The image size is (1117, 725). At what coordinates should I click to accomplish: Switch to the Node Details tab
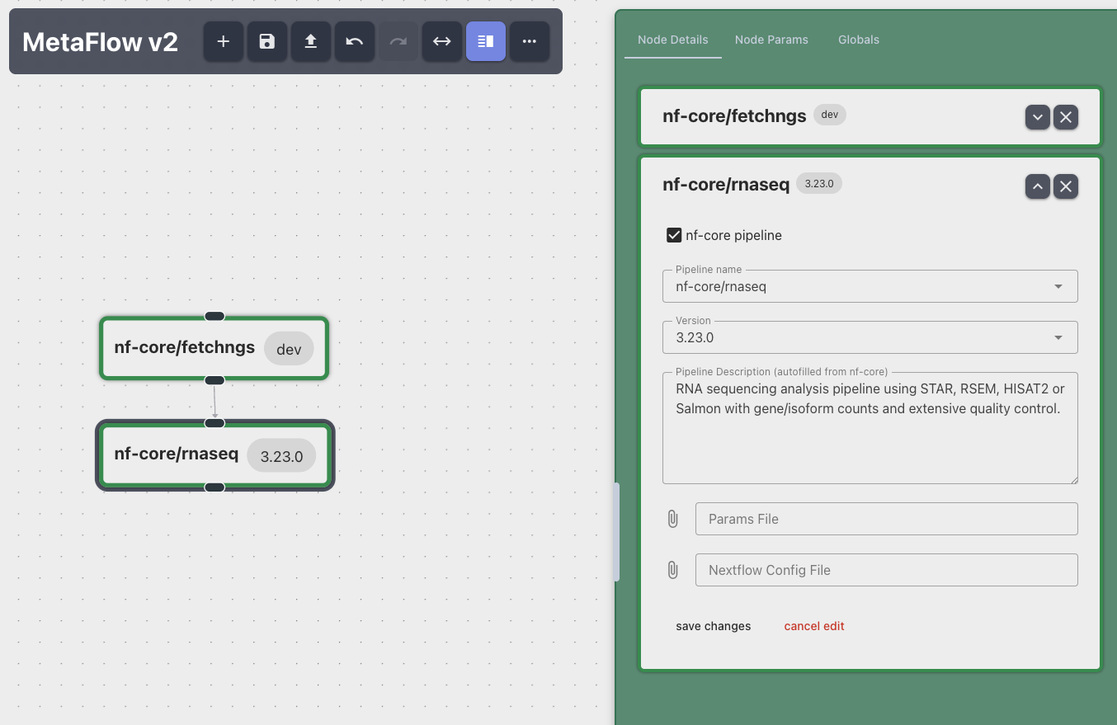(x=673, y=40)
